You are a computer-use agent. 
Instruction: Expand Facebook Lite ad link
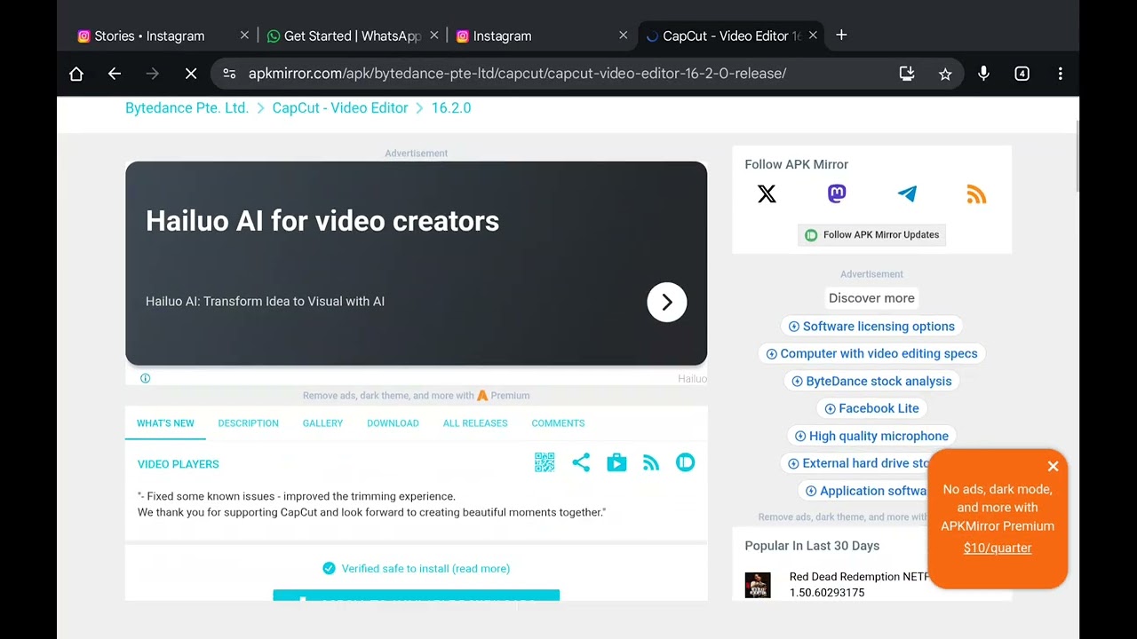click(x=871, y=408)
